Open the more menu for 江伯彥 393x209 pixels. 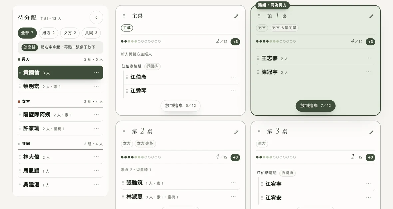click(x=233, y=77)
